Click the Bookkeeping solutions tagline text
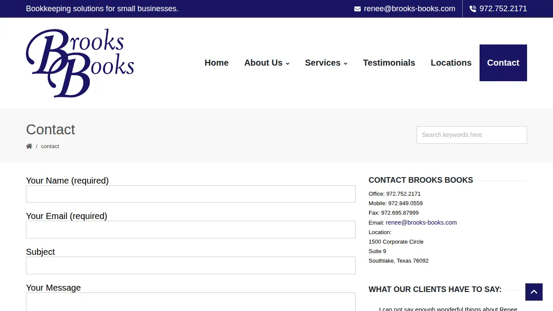Screen dimensions: 553x311 tap(102, 9)
